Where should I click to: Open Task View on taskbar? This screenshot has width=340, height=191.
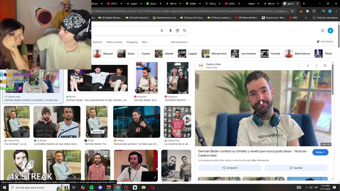pyautogui.click(x=74, y=188)
